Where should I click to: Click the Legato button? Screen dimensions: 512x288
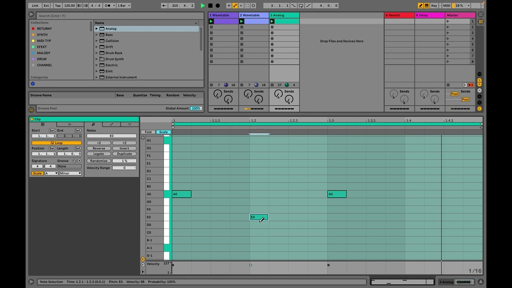pyautogui.click(x=99, y=154)
